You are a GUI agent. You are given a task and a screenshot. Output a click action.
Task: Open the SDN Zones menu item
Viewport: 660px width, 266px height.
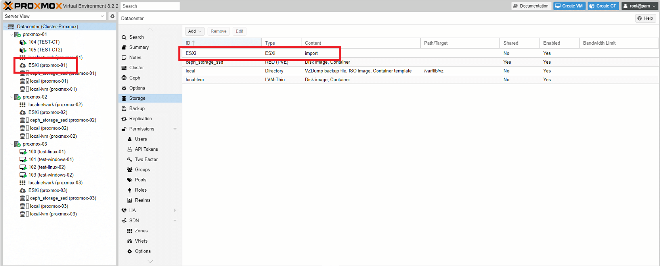point(150,231)
